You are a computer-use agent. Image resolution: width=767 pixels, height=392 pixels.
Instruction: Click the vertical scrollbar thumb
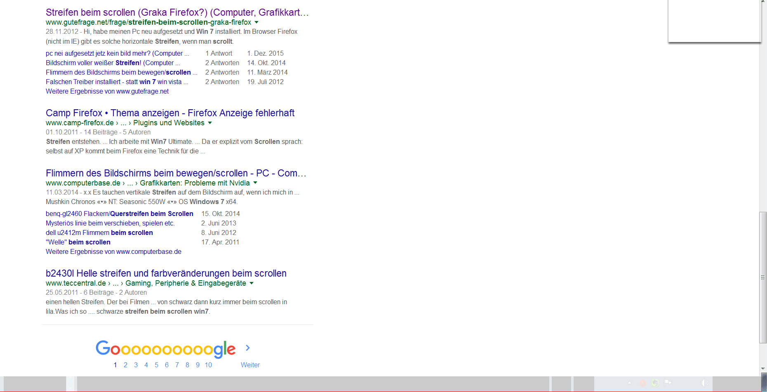763,277
